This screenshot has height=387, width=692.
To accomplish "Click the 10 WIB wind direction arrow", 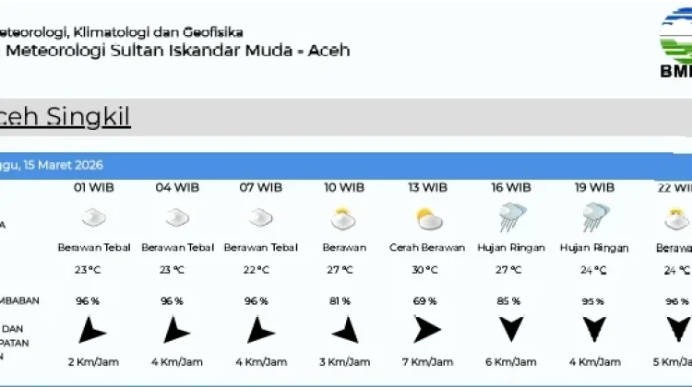I will coord(346,330).
